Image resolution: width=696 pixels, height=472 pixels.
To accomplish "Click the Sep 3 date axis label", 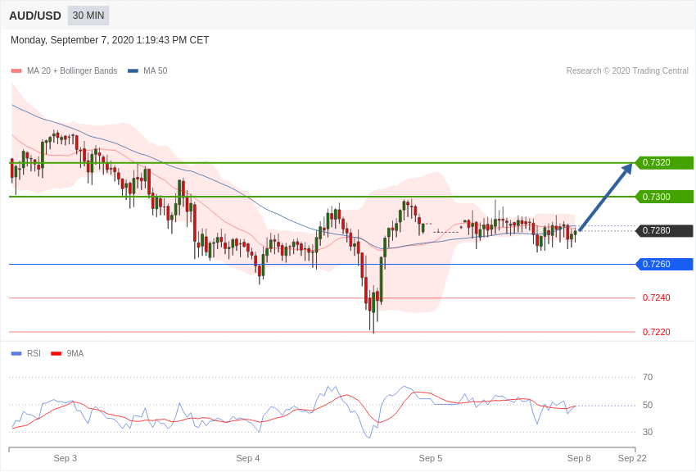I will pyautogui.click(x=66, y=458).
